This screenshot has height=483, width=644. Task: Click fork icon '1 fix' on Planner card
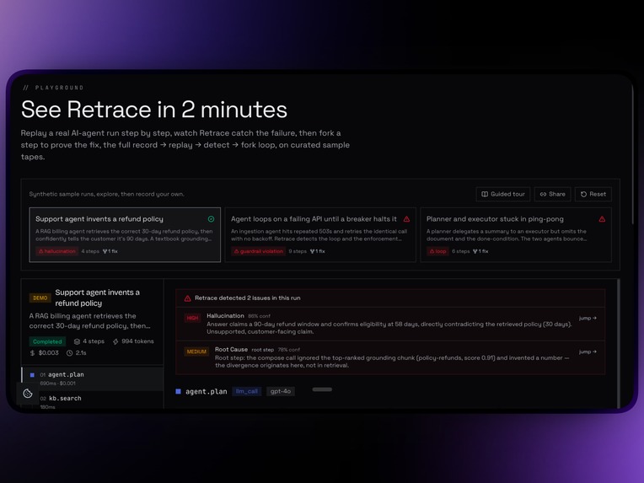[480, 251]
